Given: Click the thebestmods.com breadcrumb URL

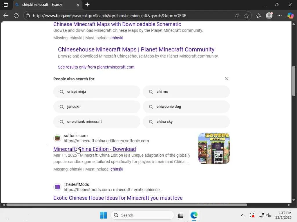Looking at the screenshot, I should tap(113, 190).
